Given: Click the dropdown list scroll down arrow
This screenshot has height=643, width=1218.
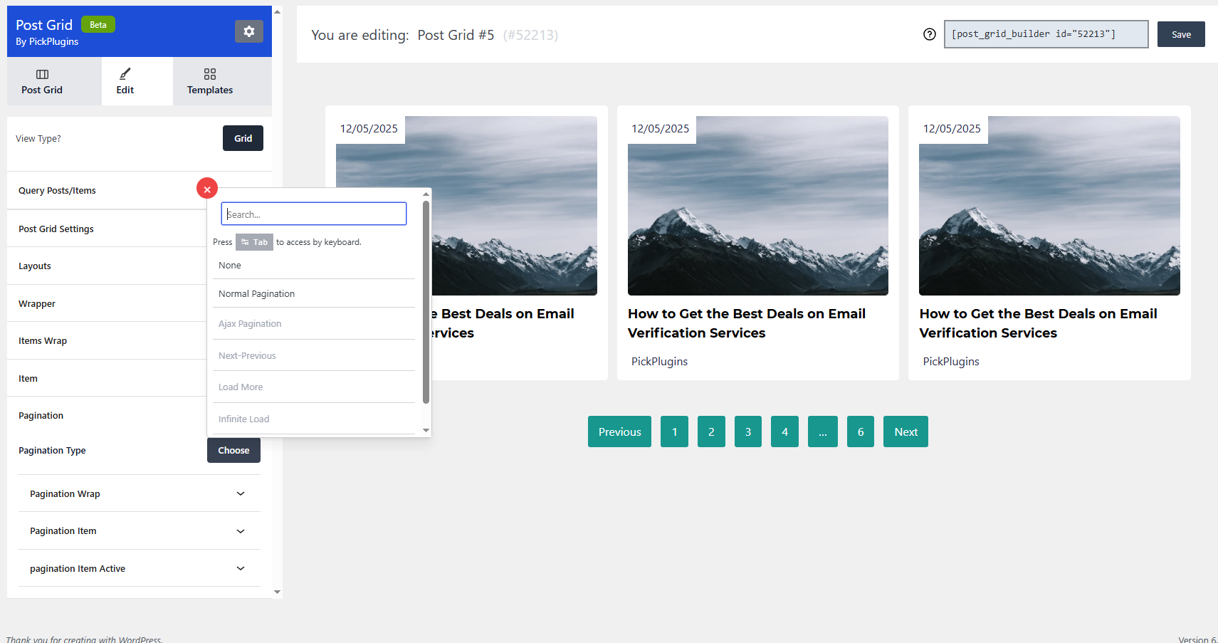Looking at the screenshot, I should coord(426,431).
